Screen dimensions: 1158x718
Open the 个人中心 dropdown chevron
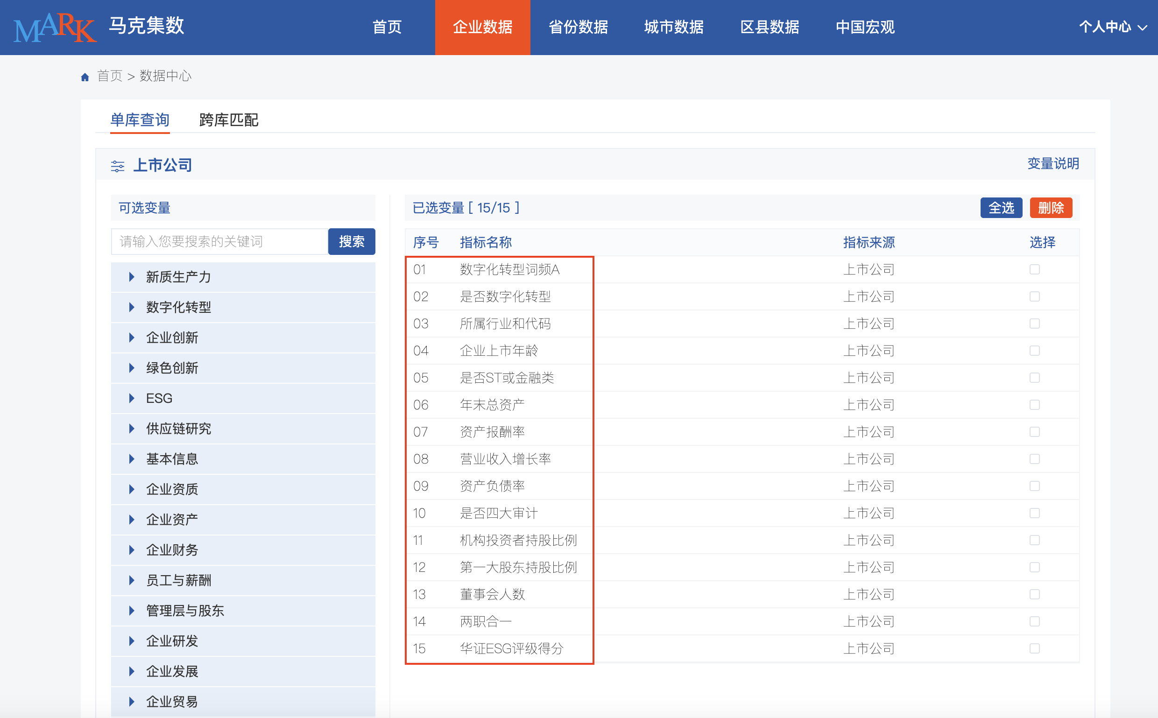pos(1142,28)
